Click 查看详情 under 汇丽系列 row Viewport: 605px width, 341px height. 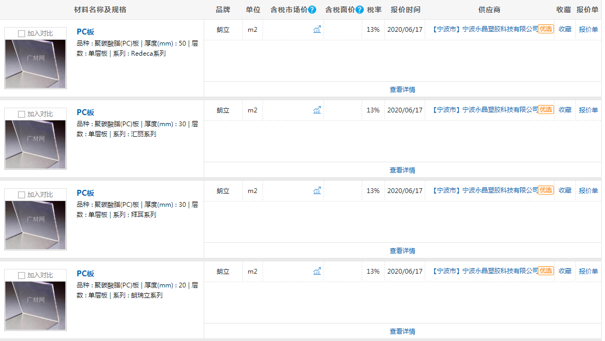coord(402,170)
